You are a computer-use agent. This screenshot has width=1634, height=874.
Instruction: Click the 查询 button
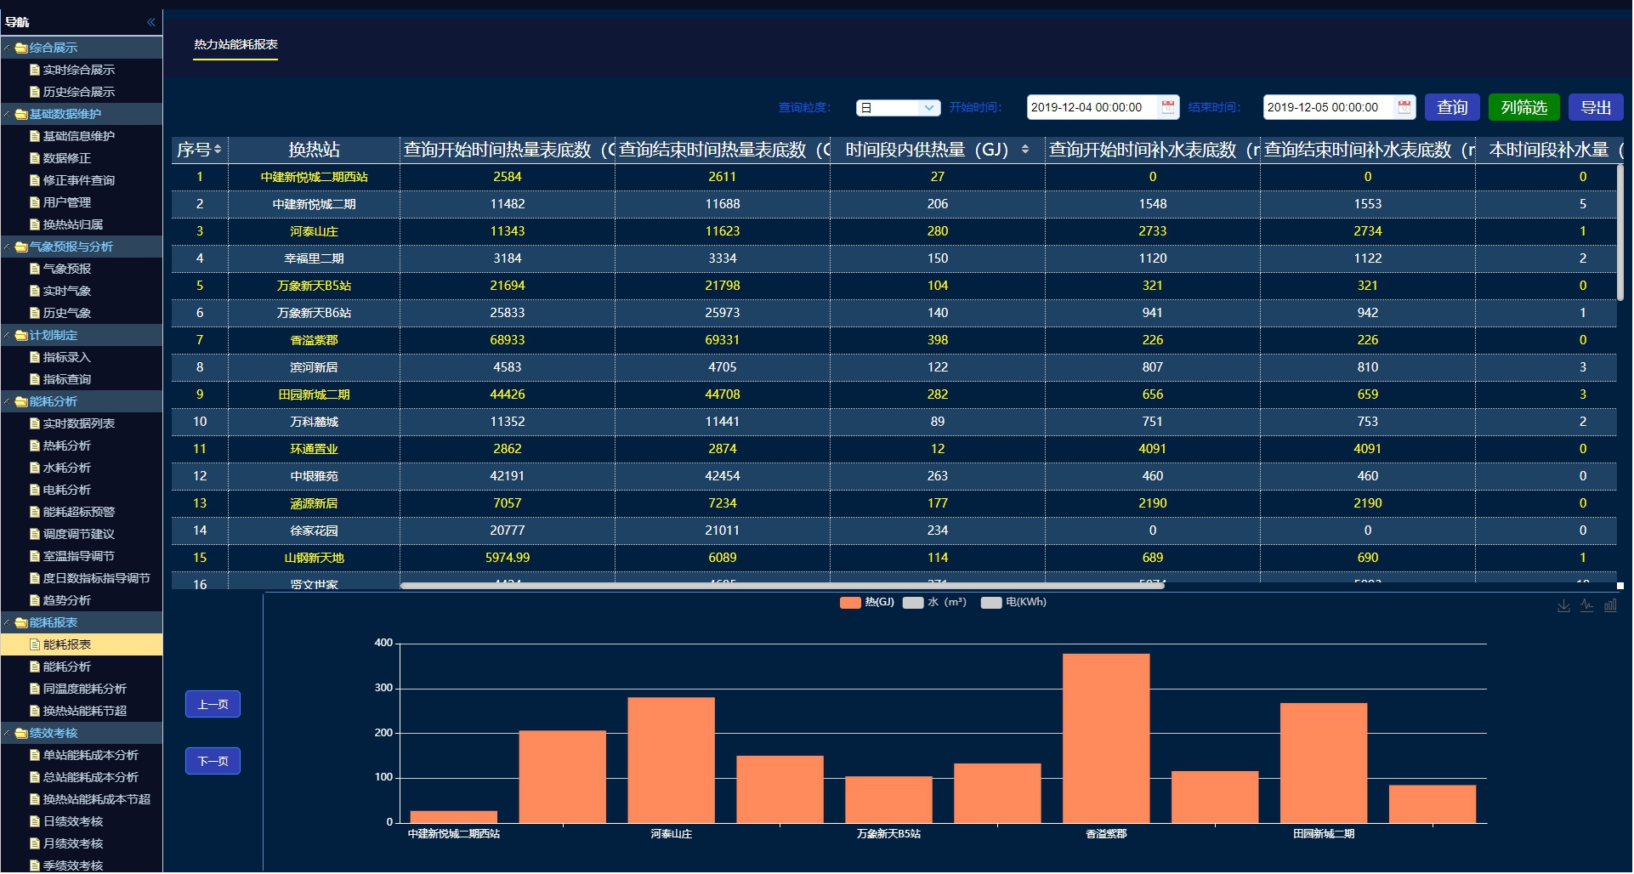click(x=1454, y=108)
